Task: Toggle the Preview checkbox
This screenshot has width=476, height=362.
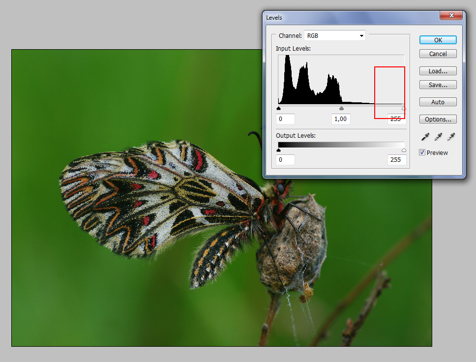Action: click(x=422, y=152)
